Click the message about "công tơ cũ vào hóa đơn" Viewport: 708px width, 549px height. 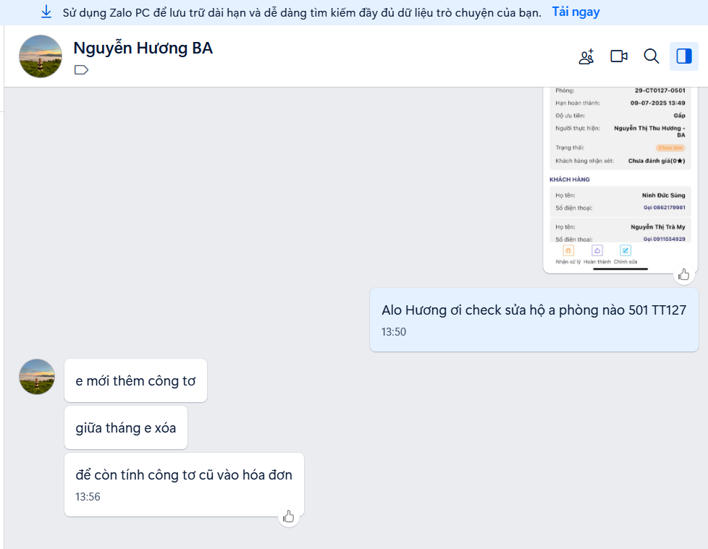tap(184, 475)
